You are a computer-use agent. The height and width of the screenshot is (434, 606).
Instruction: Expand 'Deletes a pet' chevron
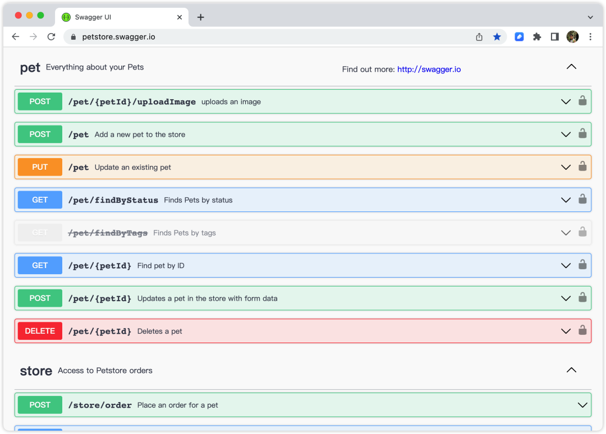click(566, 331)
